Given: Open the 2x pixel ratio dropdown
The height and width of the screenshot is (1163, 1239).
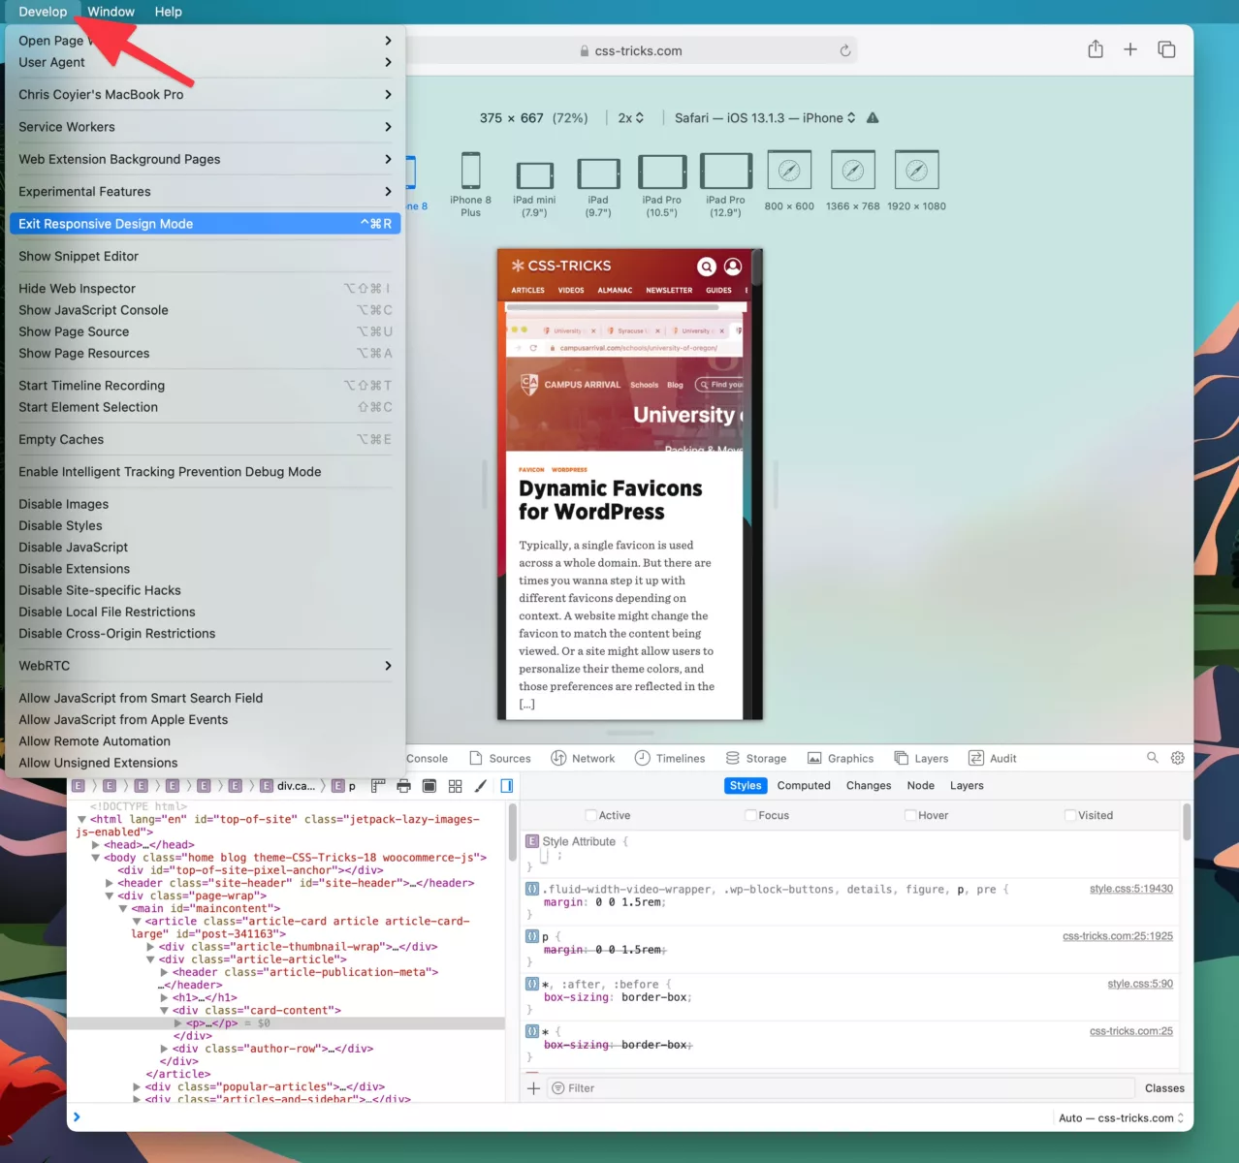Looking at the screenshot, I should point(631,118).
